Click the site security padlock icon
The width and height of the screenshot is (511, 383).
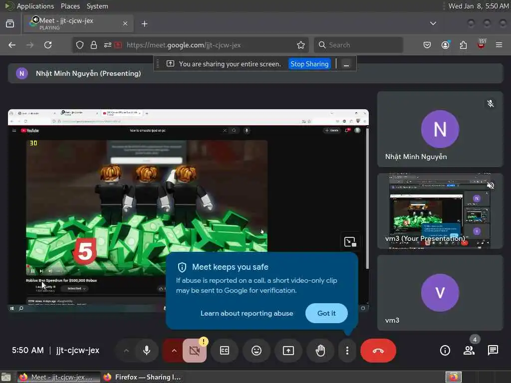(x=93, y=45)
